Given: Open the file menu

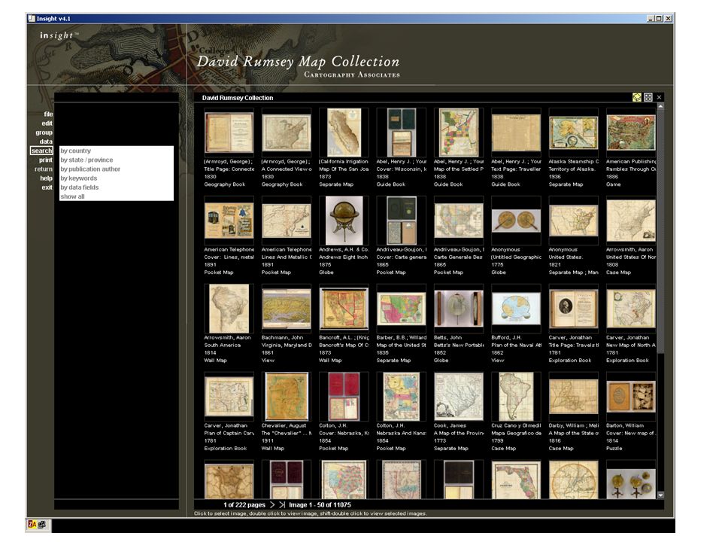Looking at the screenshot, I should pos(48,114).
